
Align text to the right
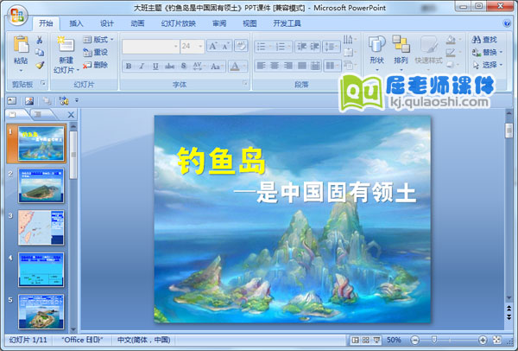click(x=288, y=66)
